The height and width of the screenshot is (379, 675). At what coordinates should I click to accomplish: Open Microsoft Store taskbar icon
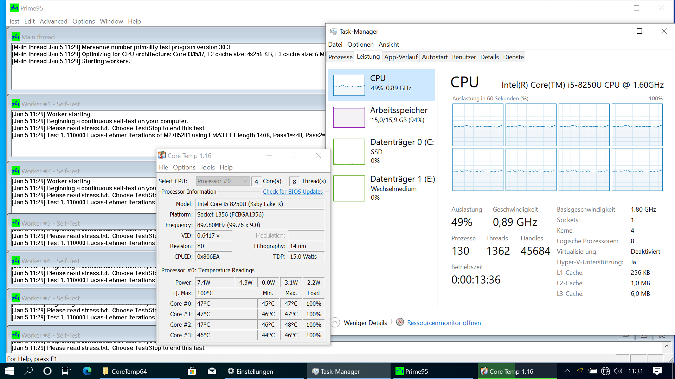point(192,371)
